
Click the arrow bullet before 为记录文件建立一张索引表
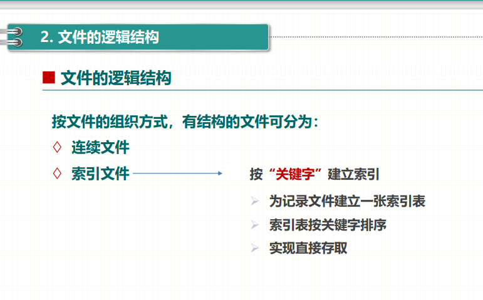255,201
